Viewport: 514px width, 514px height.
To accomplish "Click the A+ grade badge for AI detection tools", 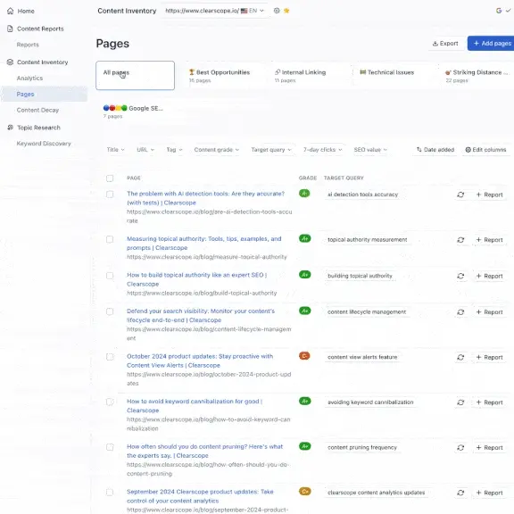I will click(x=304, y=194).
